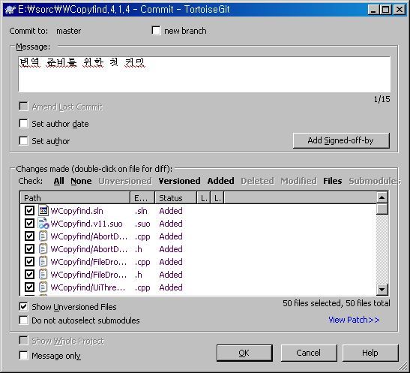
Task: Uncheck the WCopyfind.sln file checkbox
Action: [x=29, y=211]
